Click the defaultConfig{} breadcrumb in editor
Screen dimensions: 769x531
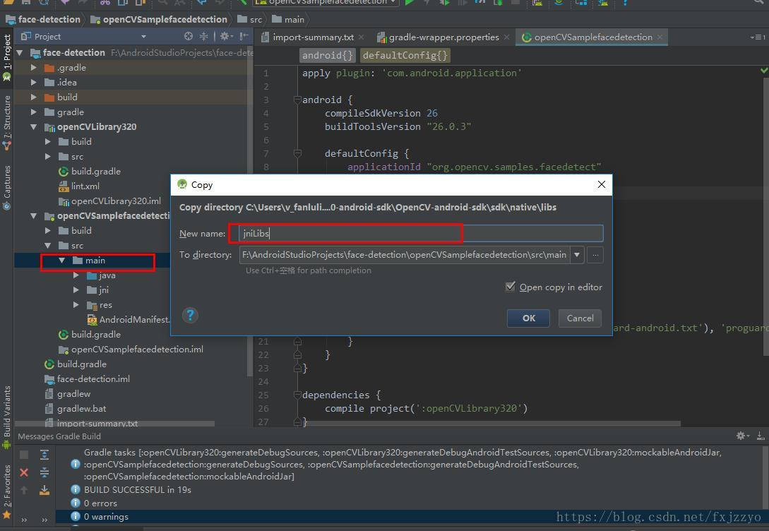click(405, 55)
